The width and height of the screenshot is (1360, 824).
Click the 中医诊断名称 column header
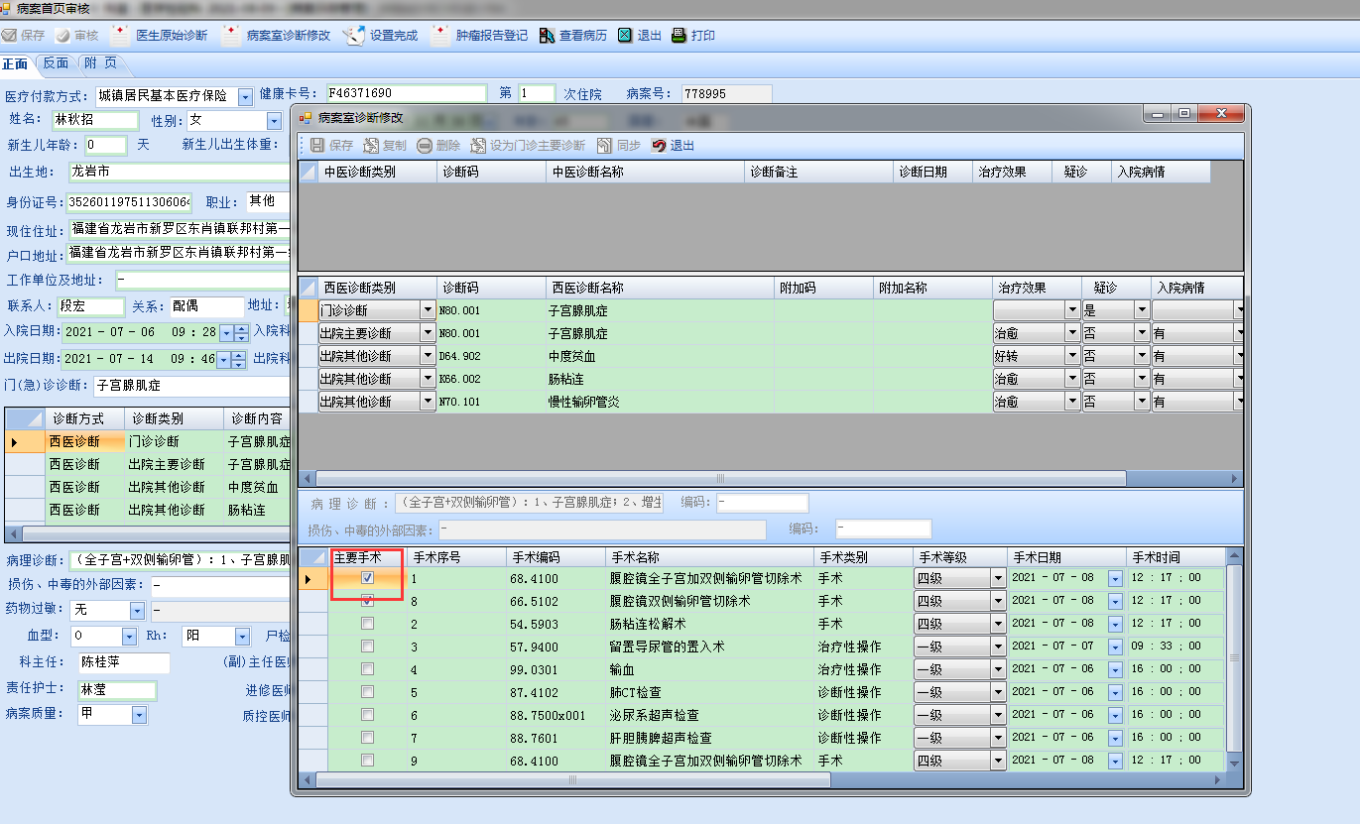tap(645, 172)
